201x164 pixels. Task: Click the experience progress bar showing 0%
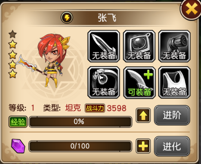tap(80, 121)
